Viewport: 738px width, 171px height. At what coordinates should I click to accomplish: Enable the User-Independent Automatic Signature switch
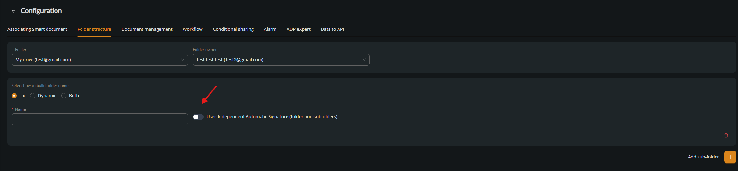tap(198, 117)
